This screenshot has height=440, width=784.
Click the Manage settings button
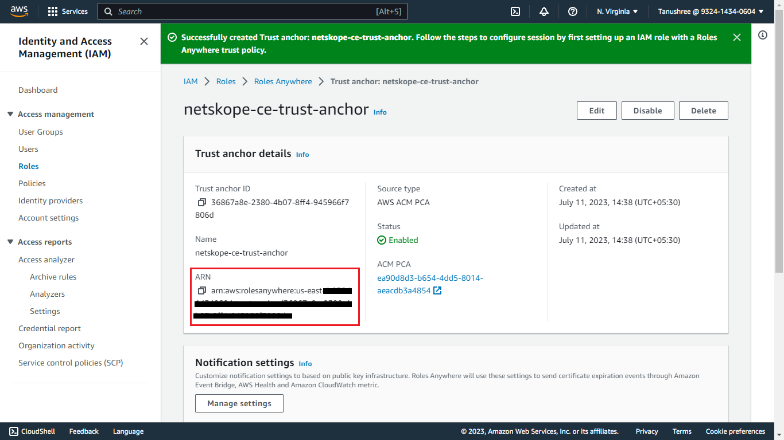point(239,403)
